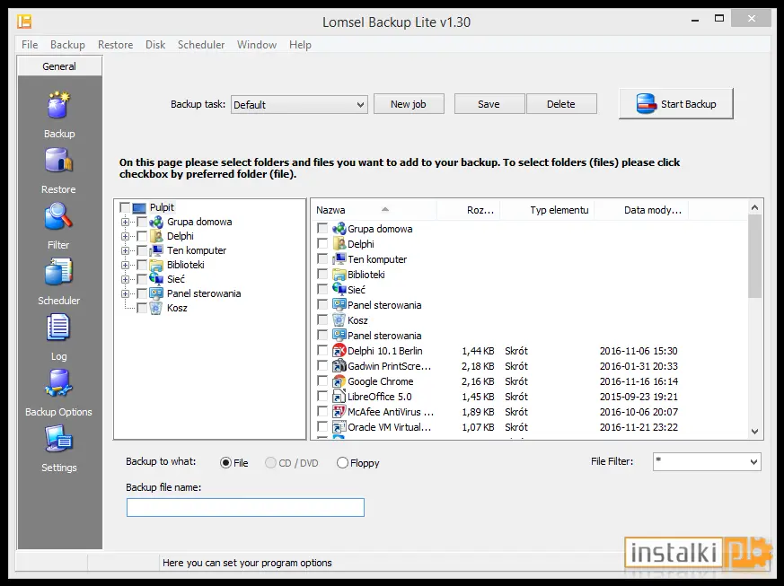
Task: Click the Google Chrome shortcut icon
Action: (x=339, y=381)
